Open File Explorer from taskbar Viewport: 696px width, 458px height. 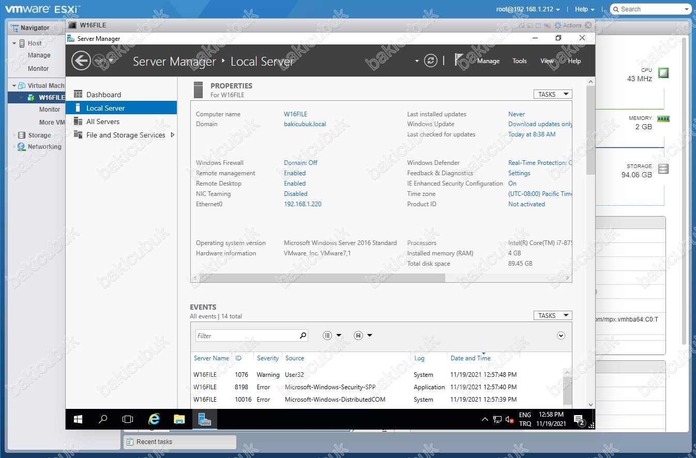click(x=179, y=419)
